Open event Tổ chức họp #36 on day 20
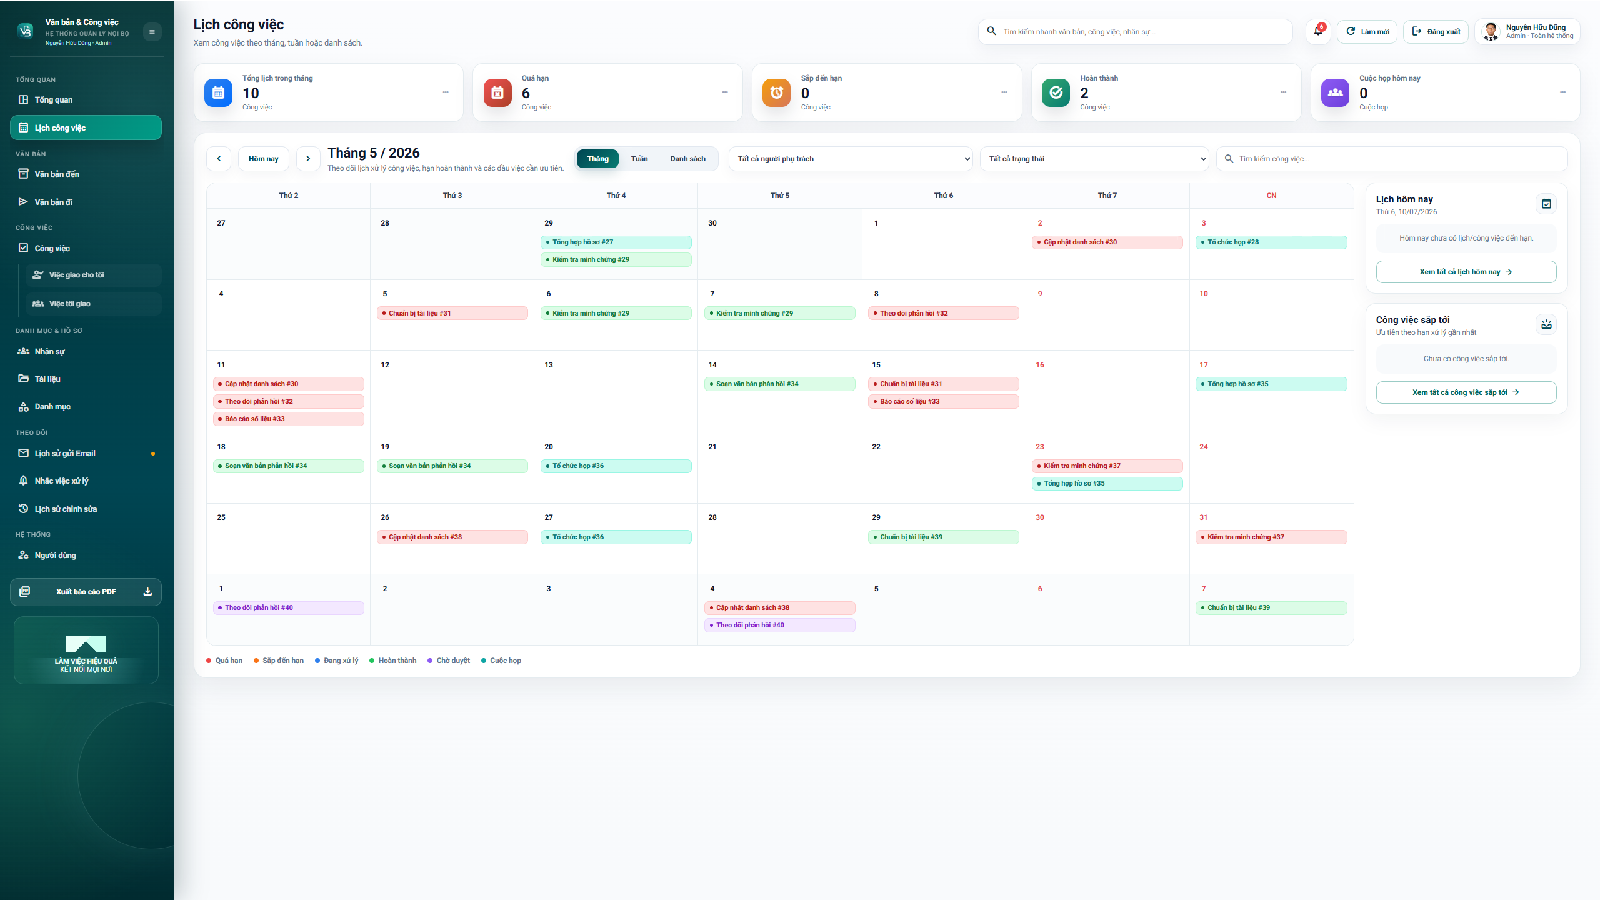The width and height of the screenshot is (1600, 900). coord(616,466)
